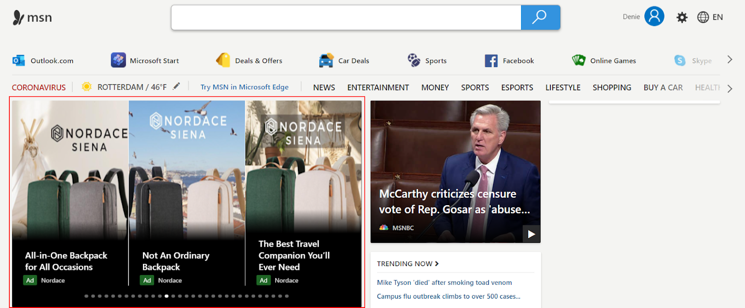The image size is (745, 308).
Task: Open CORONAVIRUS link
Action: coord(39,87)
